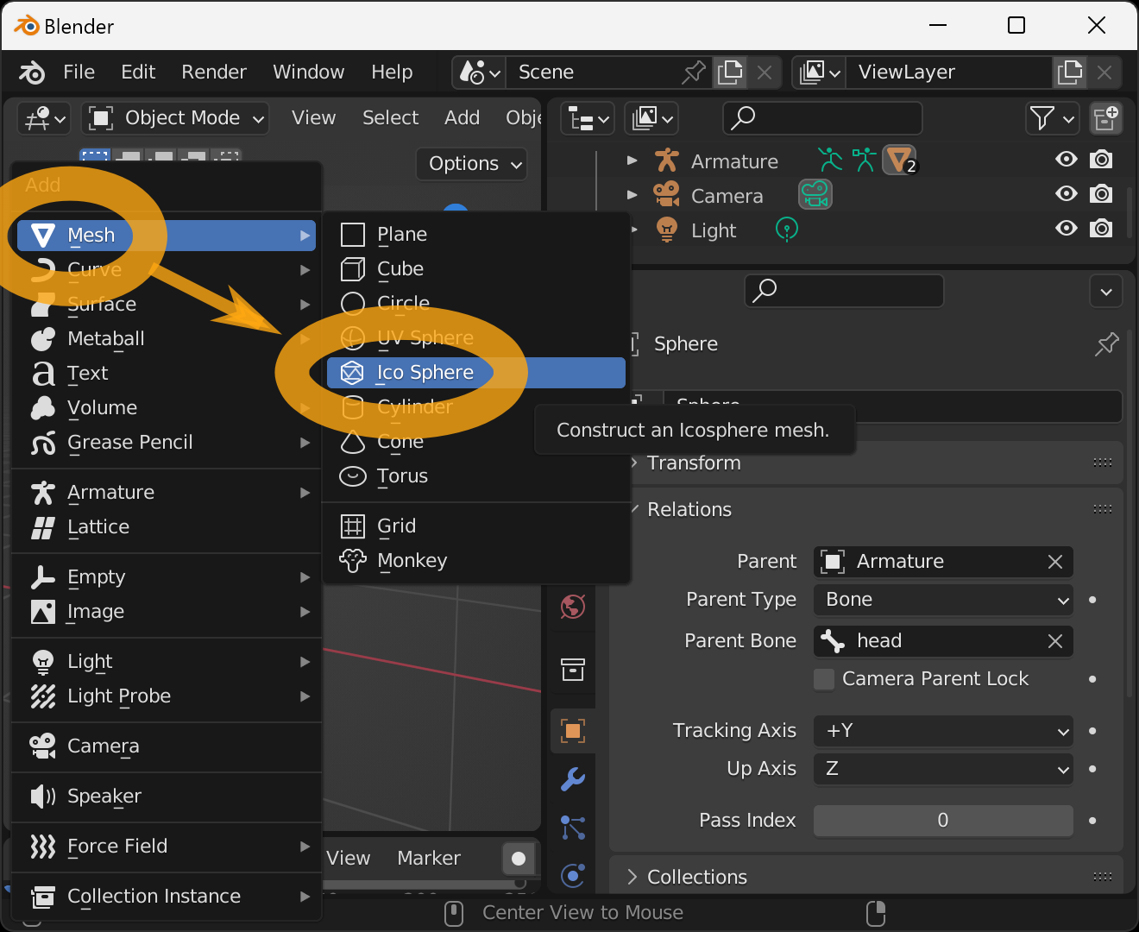
Task: Toggle pin on Sphere properties
Action: tap(1106, 344)
